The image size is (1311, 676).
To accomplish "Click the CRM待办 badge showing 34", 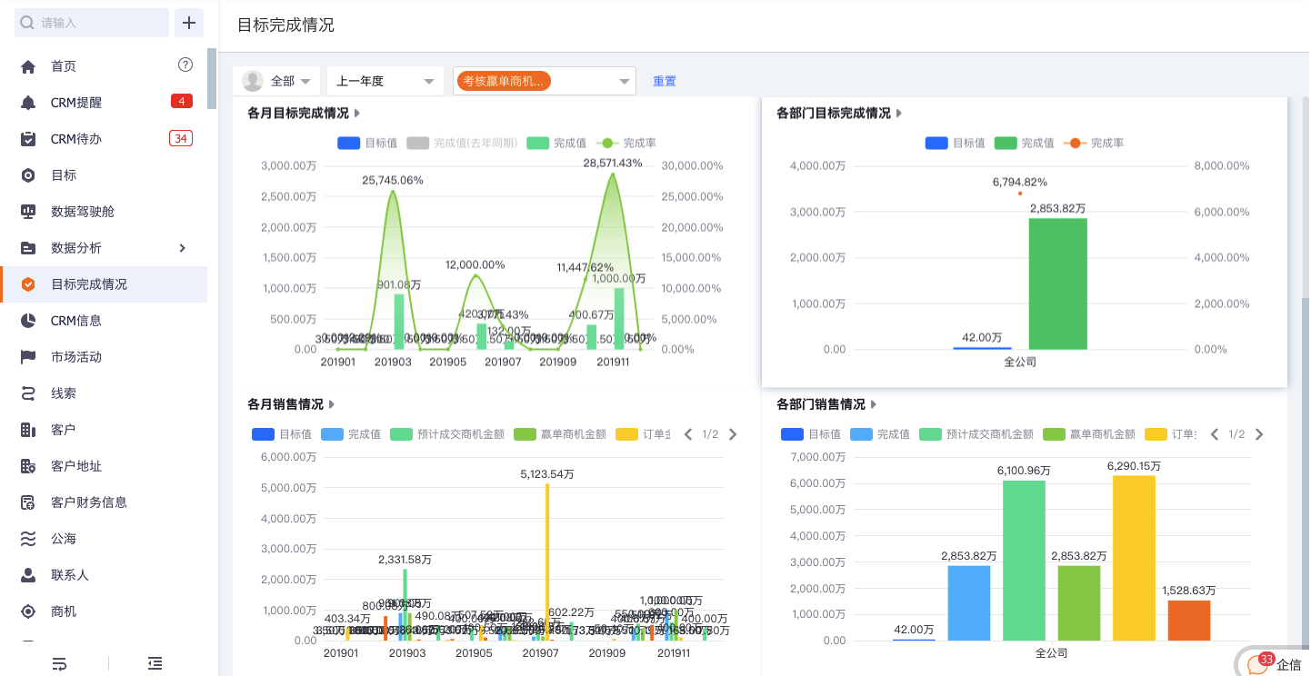I will point(181,138).
